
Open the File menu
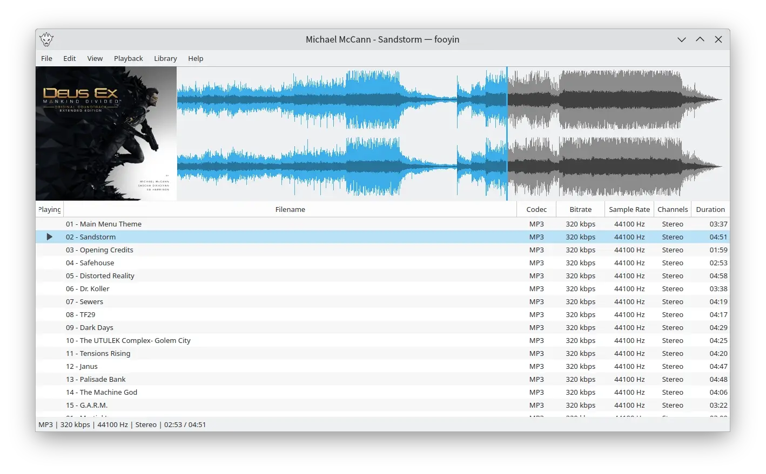(x=47, y=58)
